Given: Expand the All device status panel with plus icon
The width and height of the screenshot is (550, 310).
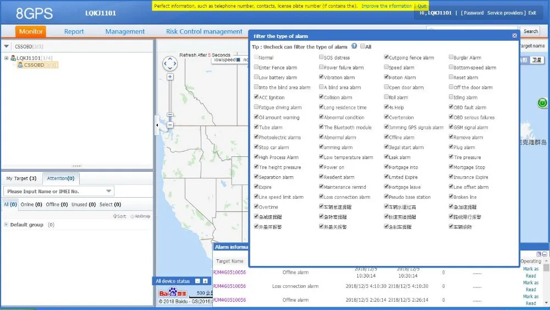Looking at the screenshot, I should [x=205, y=281].
